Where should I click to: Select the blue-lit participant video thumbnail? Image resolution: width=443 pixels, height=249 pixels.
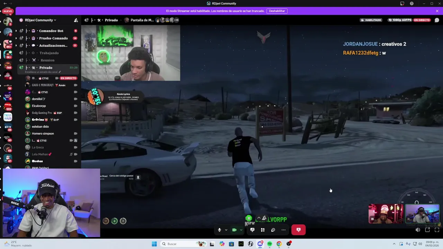[x=422, y=214]
